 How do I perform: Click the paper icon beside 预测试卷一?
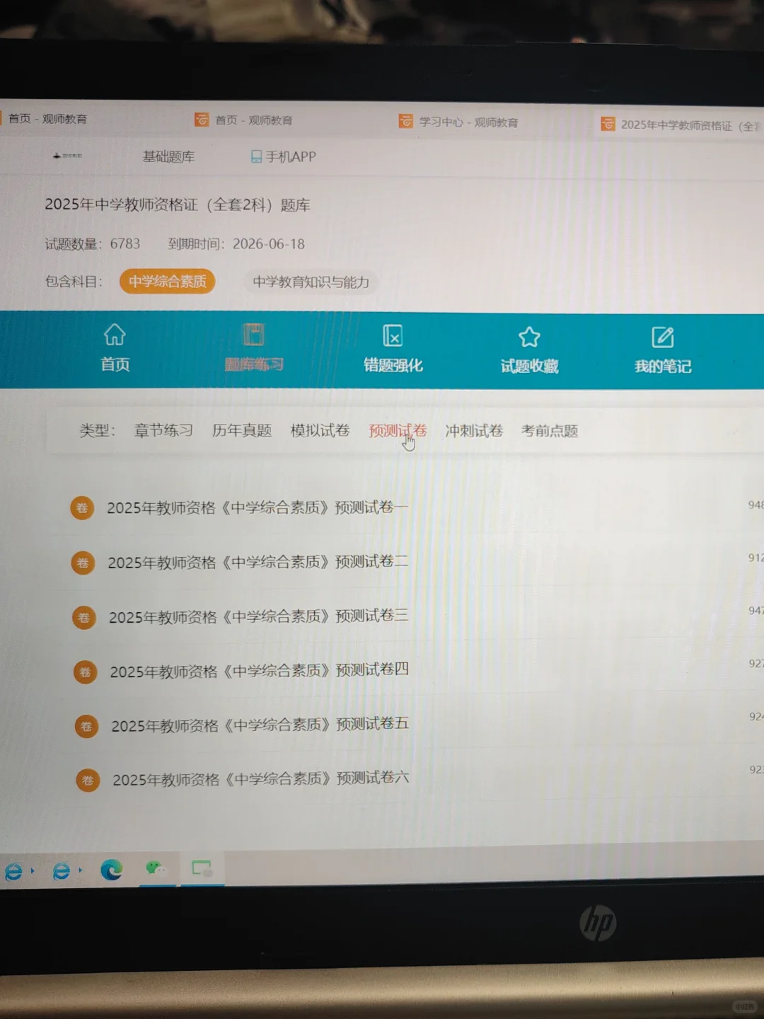pyautogui.click(x=81, y=507)
